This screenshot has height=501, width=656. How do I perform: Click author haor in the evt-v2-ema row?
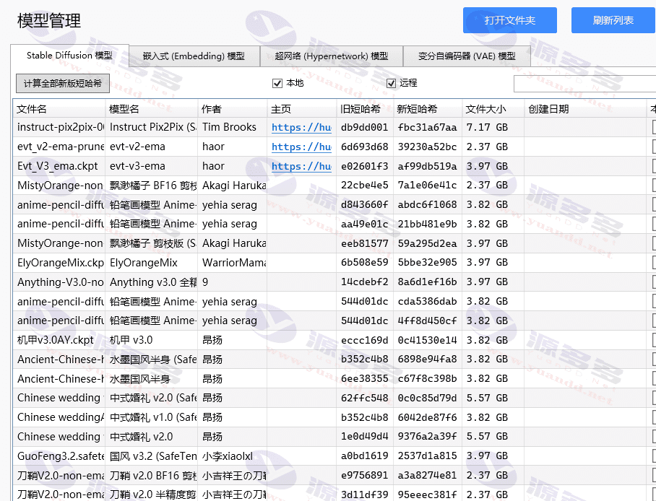(x=233, y=147)
